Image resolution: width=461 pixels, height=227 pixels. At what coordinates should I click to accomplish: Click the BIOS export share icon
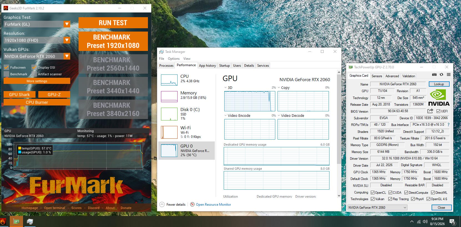[430, 111]
